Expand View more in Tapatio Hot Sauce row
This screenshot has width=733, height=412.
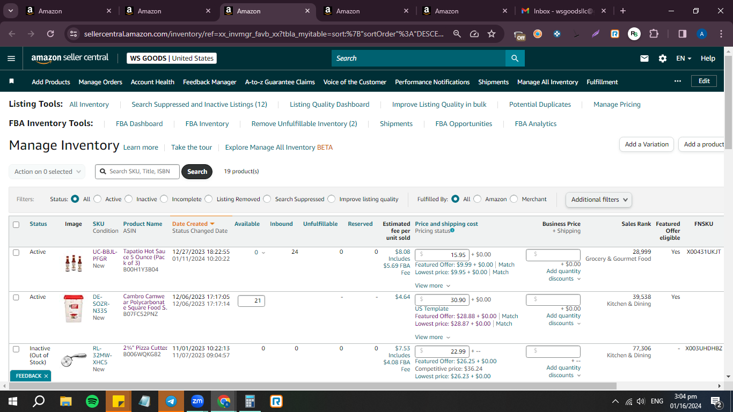point(433,285)
